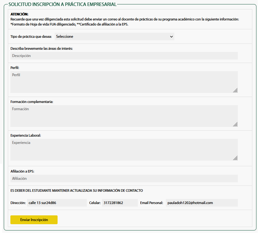The image size is (258, 233).
Task: Click the 'Perfil:' label
Action: [x=15, y=68]
